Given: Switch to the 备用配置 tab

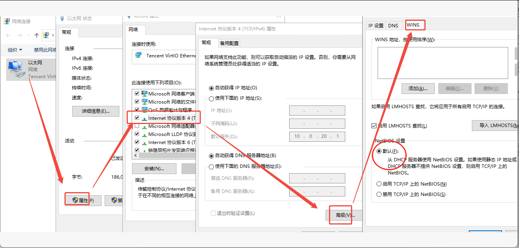Looking at the screenshot, I should 229,43.
